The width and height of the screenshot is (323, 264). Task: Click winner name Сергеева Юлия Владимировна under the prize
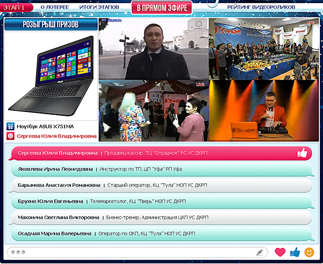pos(57,136)
